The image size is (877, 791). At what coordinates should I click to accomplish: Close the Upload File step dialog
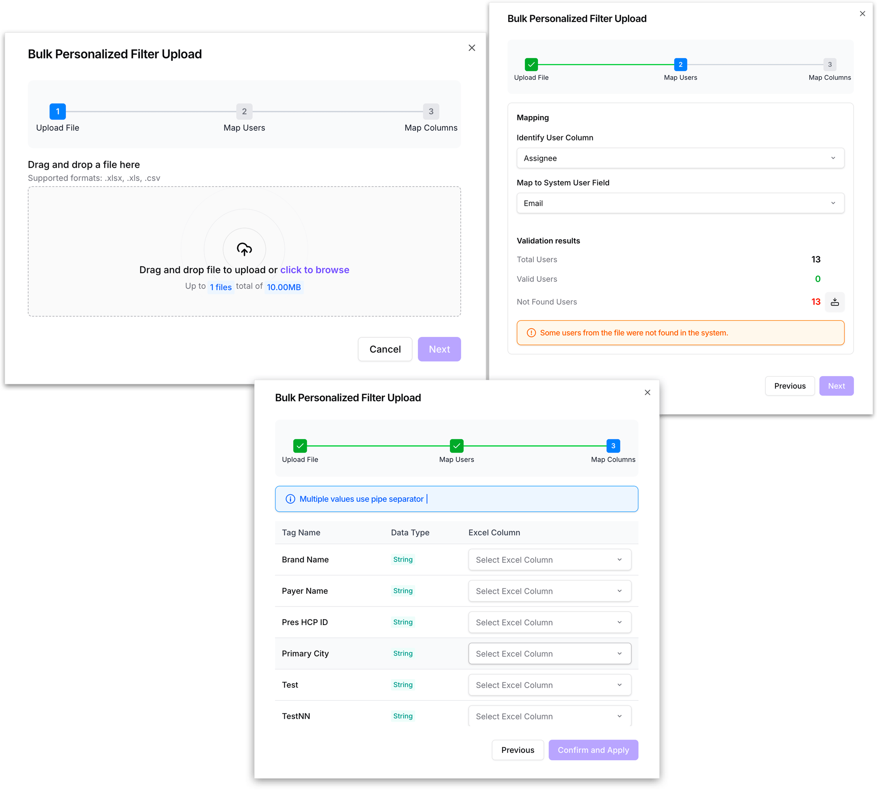tap(472, 48)
